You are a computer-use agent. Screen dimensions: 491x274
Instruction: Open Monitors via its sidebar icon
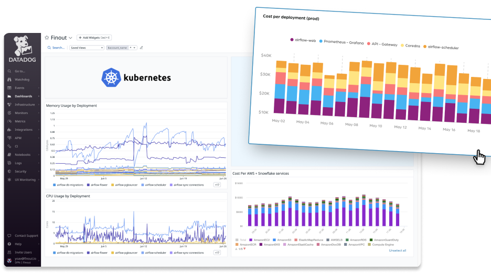coord(9,113)
